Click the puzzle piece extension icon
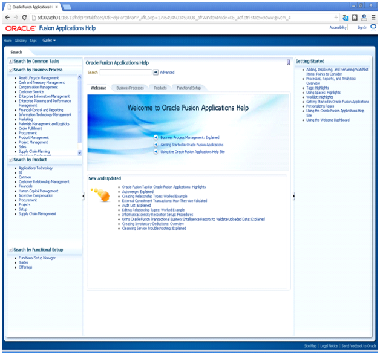The image size is (380, 355). [x=355, y=18]
